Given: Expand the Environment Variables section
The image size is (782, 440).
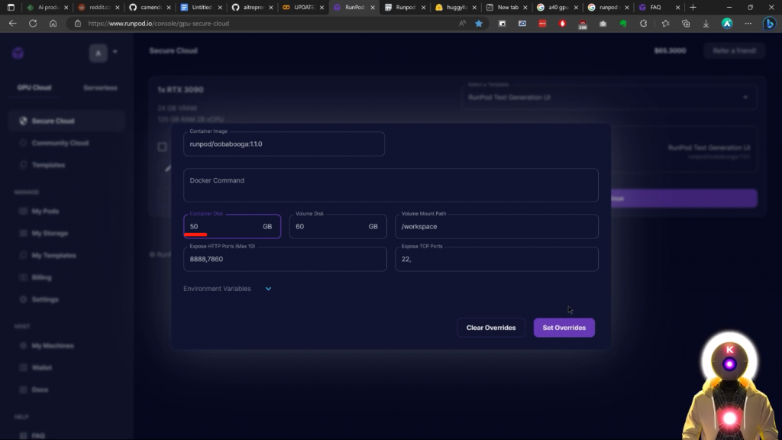Looking at the screenshot, I should click(x=228, y=289).
